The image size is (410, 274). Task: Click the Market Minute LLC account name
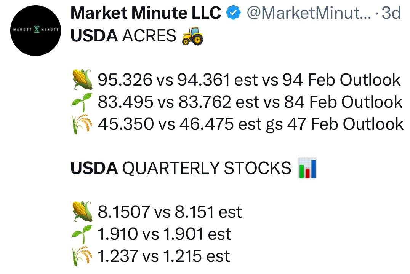point(146,14)
